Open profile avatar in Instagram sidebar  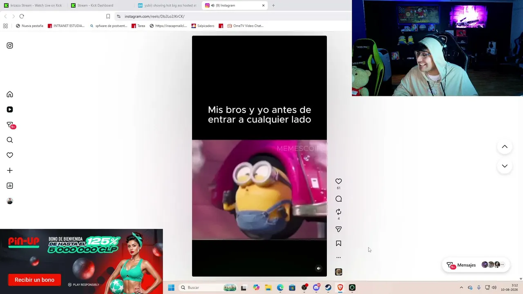(x=10, y=201)
